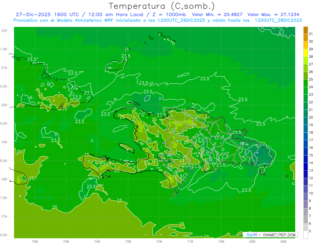This screenshot has width=318, height=245.
Task: Click the '8.5N' latitude axis label
Action: pos(4,161)
